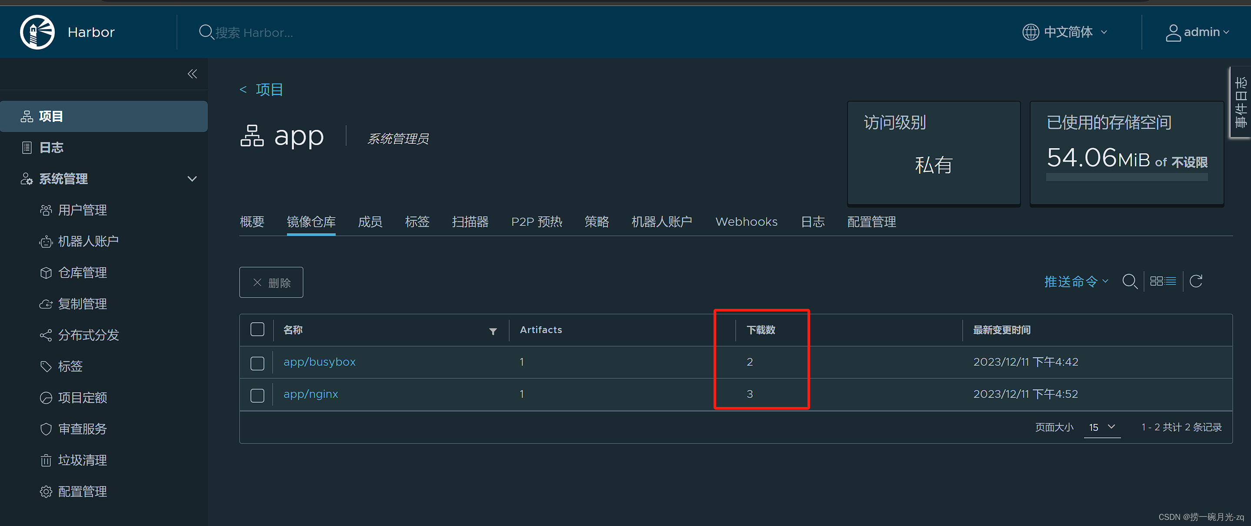Click the 搜索 Harbor search field
Screen dimensions: 1251x526
point(254,33)
